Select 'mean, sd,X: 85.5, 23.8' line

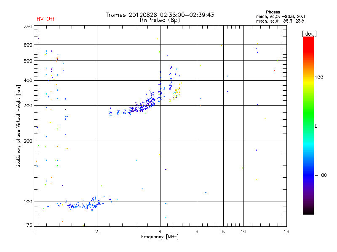280,21
